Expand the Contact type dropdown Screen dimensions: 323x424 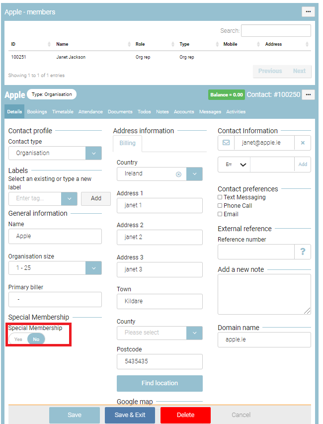[x=93, y=153]
